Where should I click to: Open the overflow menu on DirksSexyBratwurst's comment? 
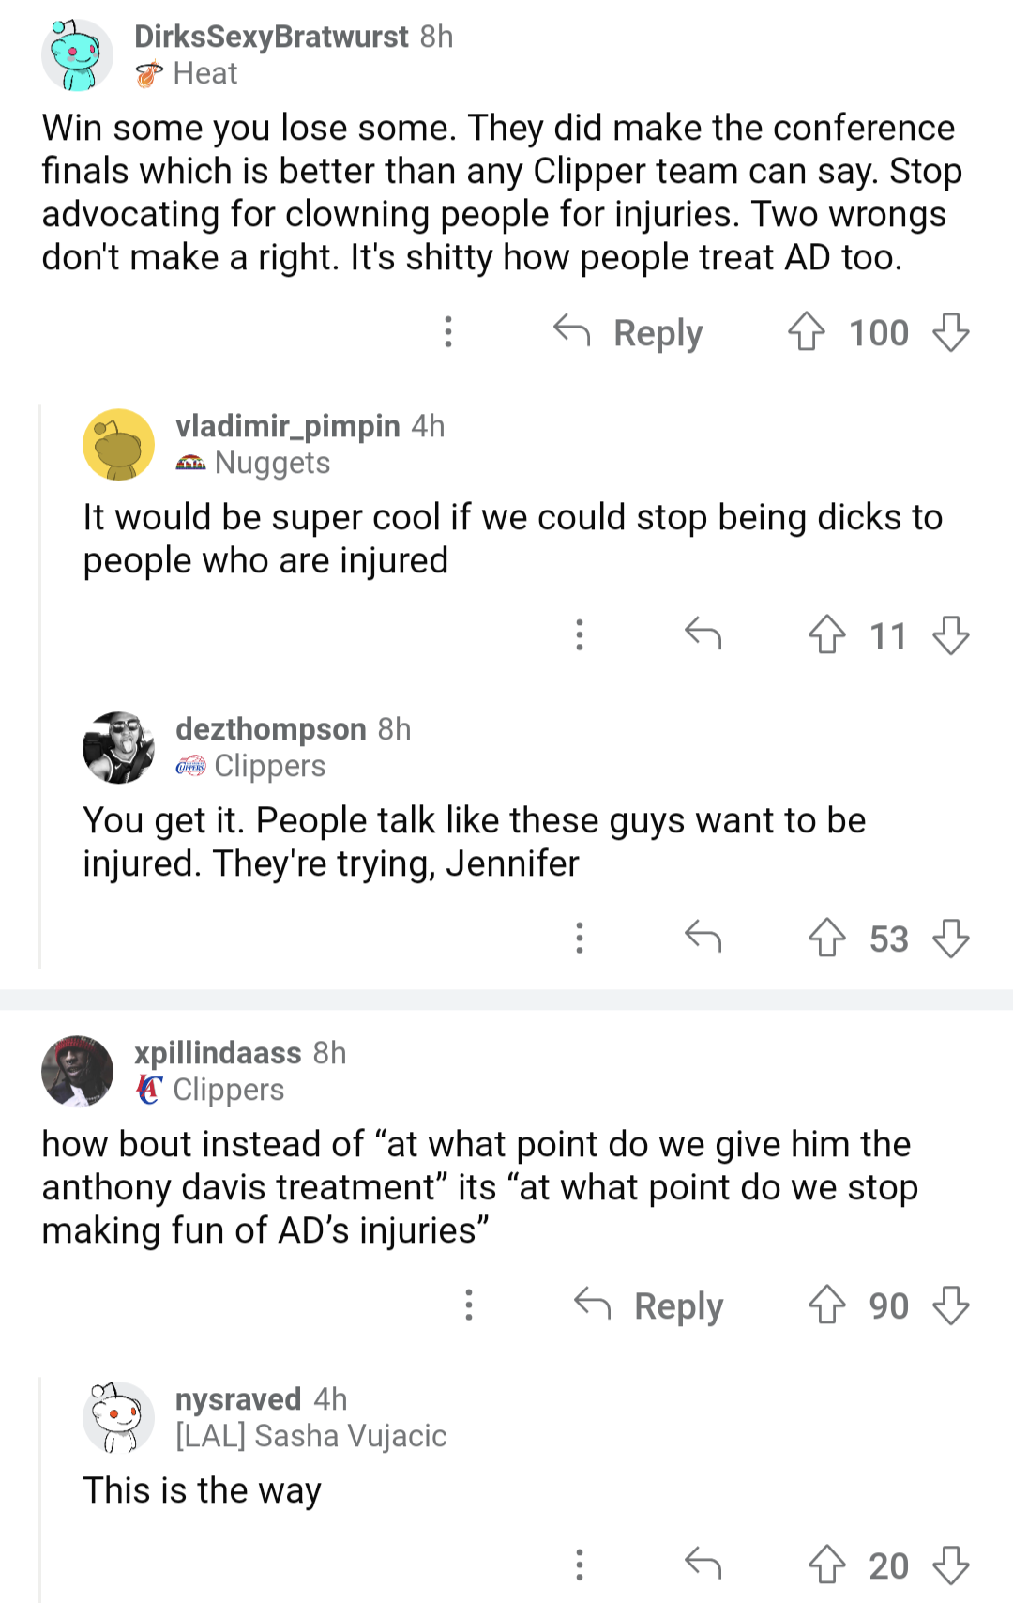[x=449, y=333]
